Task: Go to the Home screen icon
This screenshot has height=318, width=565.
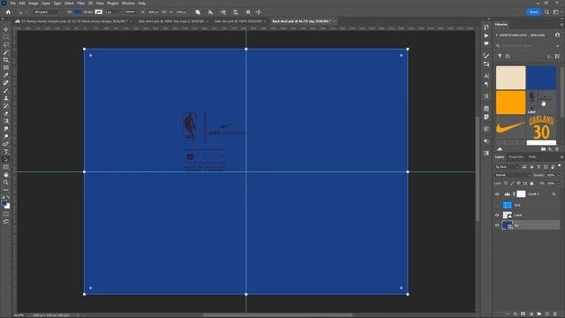Action: [8, 11]
